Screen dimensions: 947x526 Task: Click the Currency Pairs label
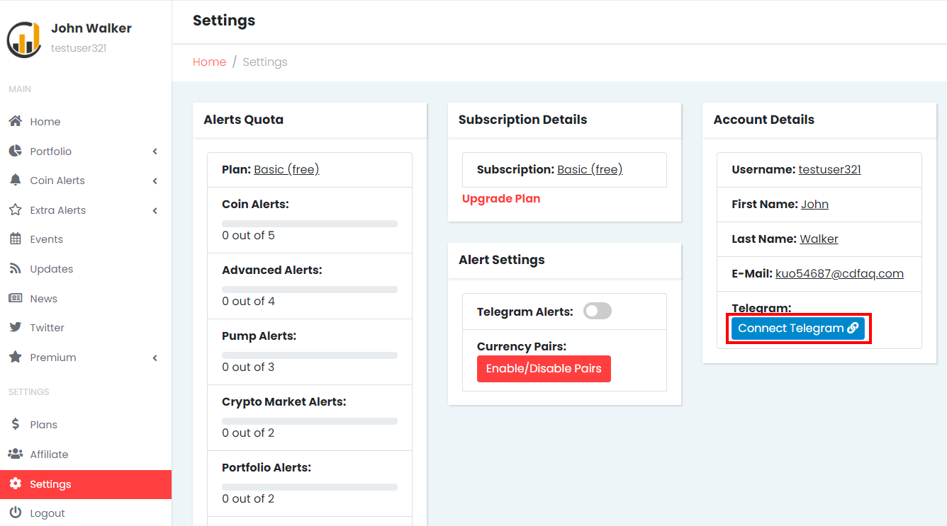[x=522, y=346]
